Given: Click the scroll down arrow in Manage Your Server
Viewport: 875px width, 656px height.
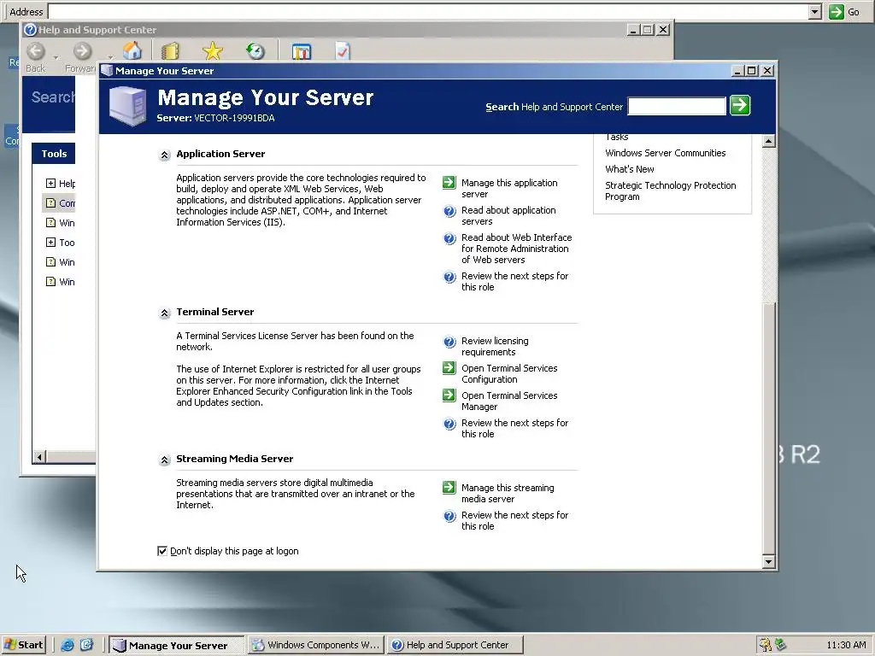Looking at the screenshot, I should coord(769,562).
